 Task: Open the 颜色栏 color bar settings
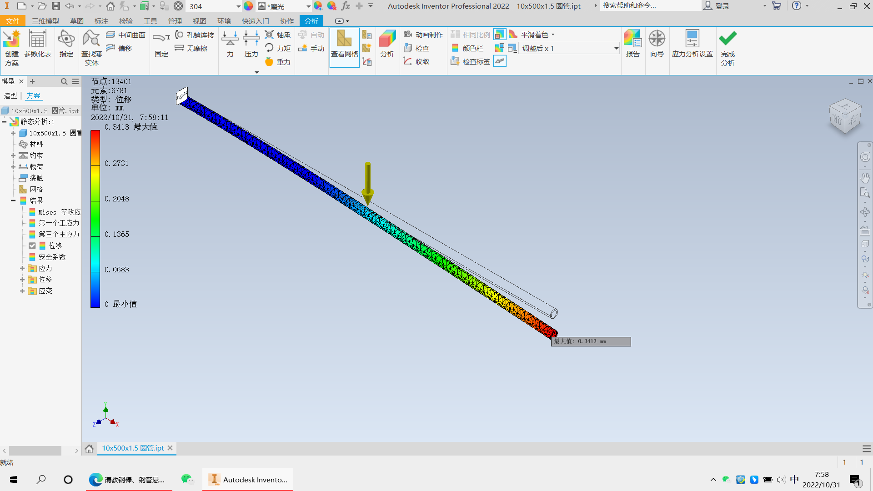coord(467,48)
